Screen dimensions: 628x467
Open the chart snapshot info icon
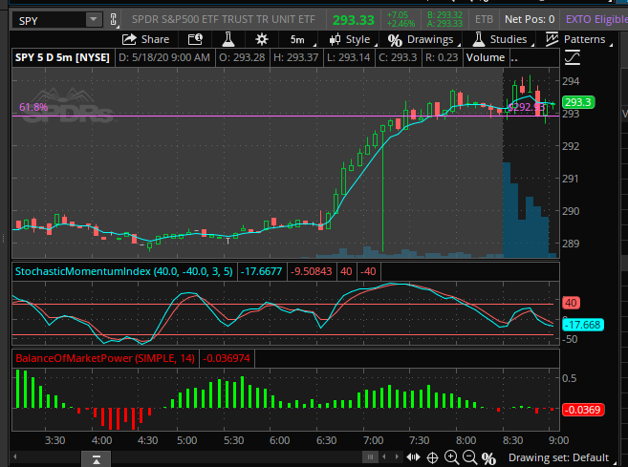tap(195, 39)
